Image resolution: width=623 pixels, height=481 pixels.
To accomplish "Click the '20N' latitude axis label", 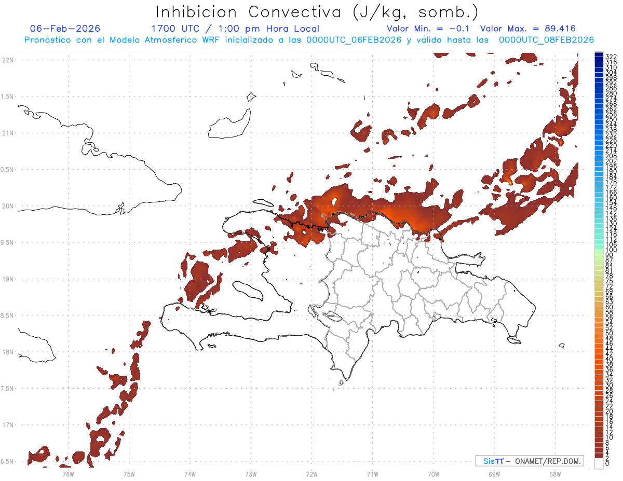I will coord(8,206).
